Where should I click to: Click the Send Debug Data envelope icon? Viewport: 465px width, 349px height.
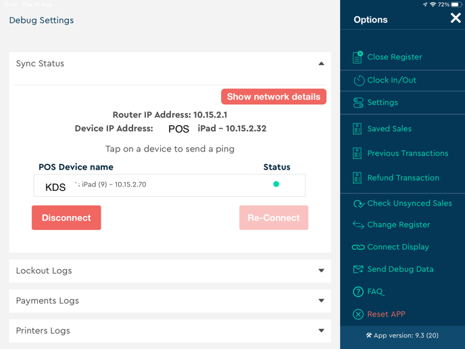pyautogui.click(x=358, y=269)
